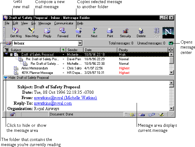Open the Message menu

click(44, 23)
